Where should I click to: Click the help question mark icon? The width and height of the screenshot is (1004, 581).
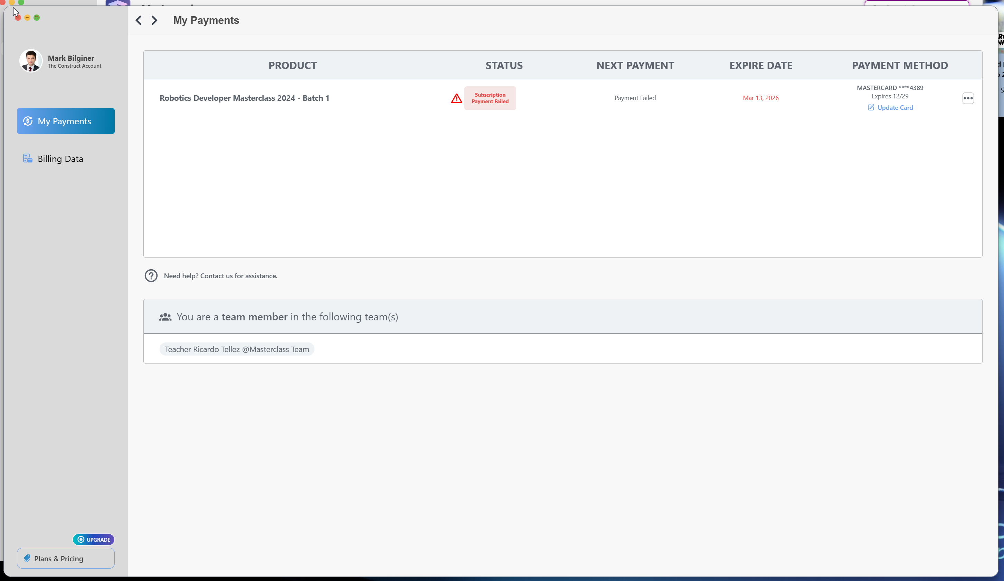point(151,275)
